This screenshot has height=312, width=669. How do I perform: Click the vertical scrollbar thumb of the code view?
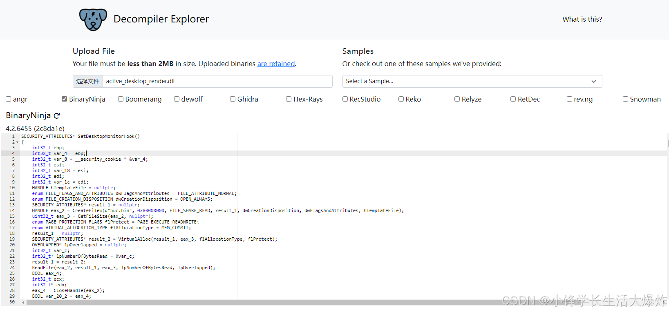point(668,144)
